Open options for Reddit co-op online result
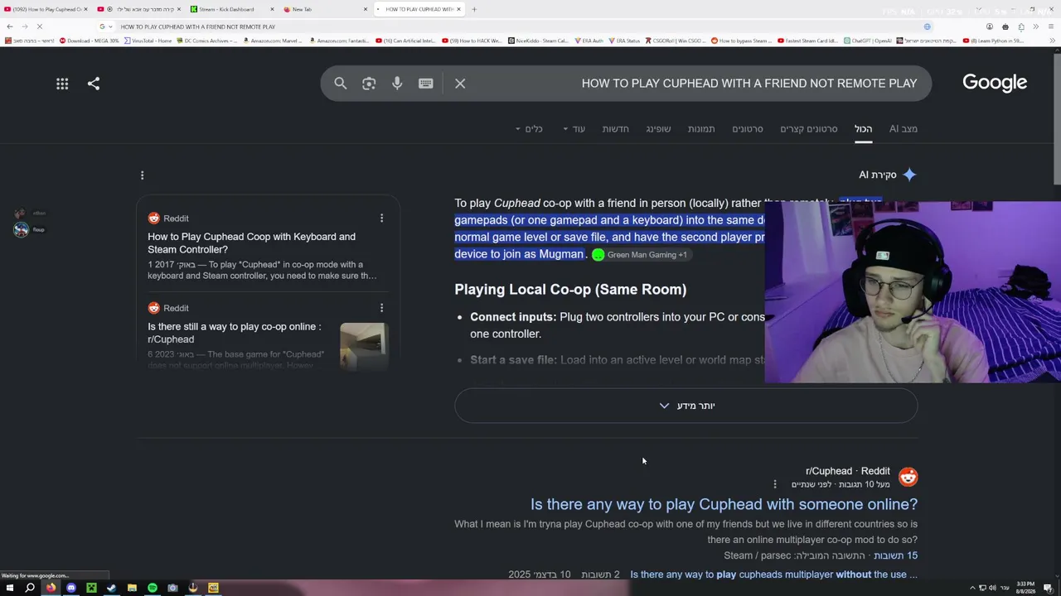The width and height of the screenshot is (1061, 596). click(381, 308)
